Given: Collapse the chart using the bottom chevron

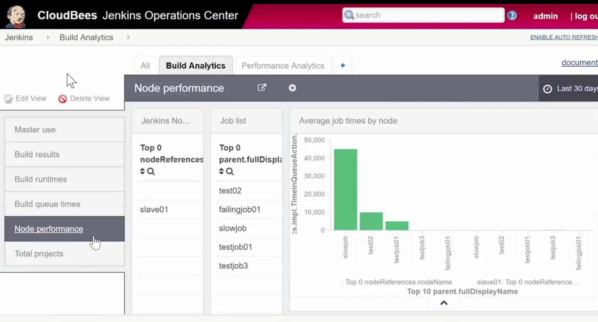Looking at the screenshot, I should click(444, 303).
